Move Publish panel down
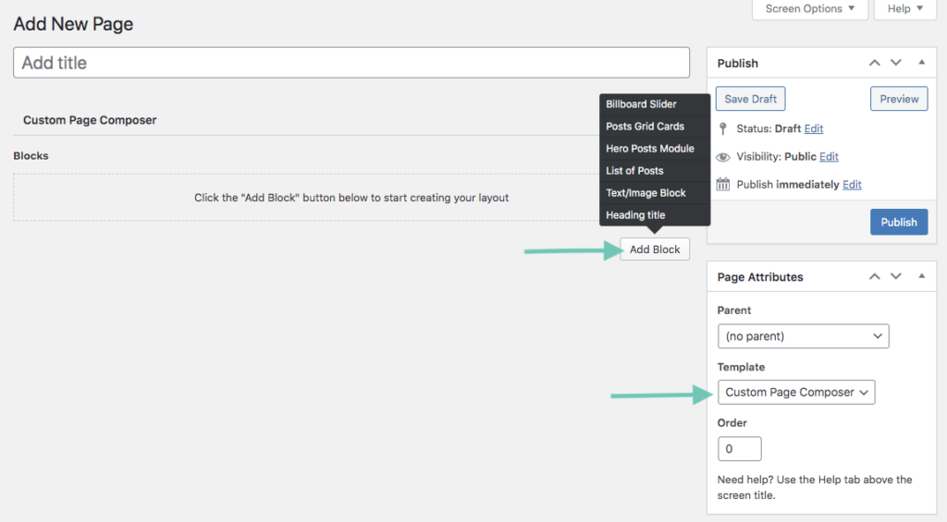 coord(895,63)
